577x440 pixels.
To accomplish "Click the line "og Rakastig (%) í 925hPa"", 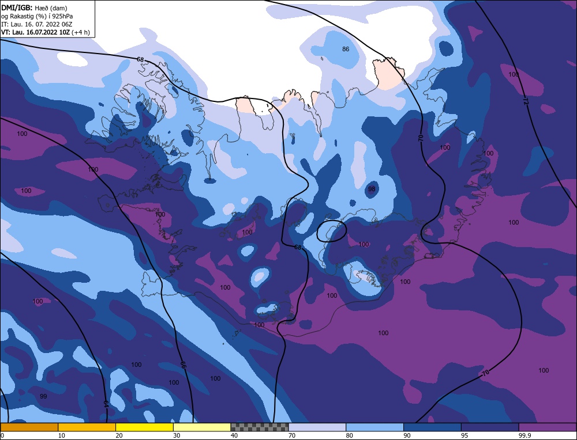I will click(x=37, y=16).
